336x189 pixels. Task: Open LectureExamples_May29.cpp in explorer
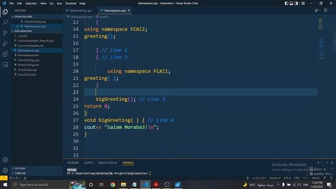point(36,41)
